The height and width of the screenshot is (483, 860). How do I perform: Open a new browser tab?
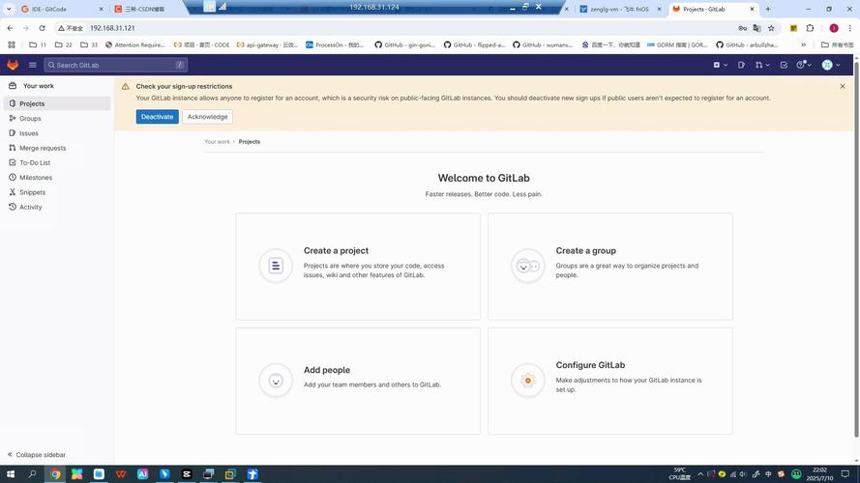tap(768, 9)
